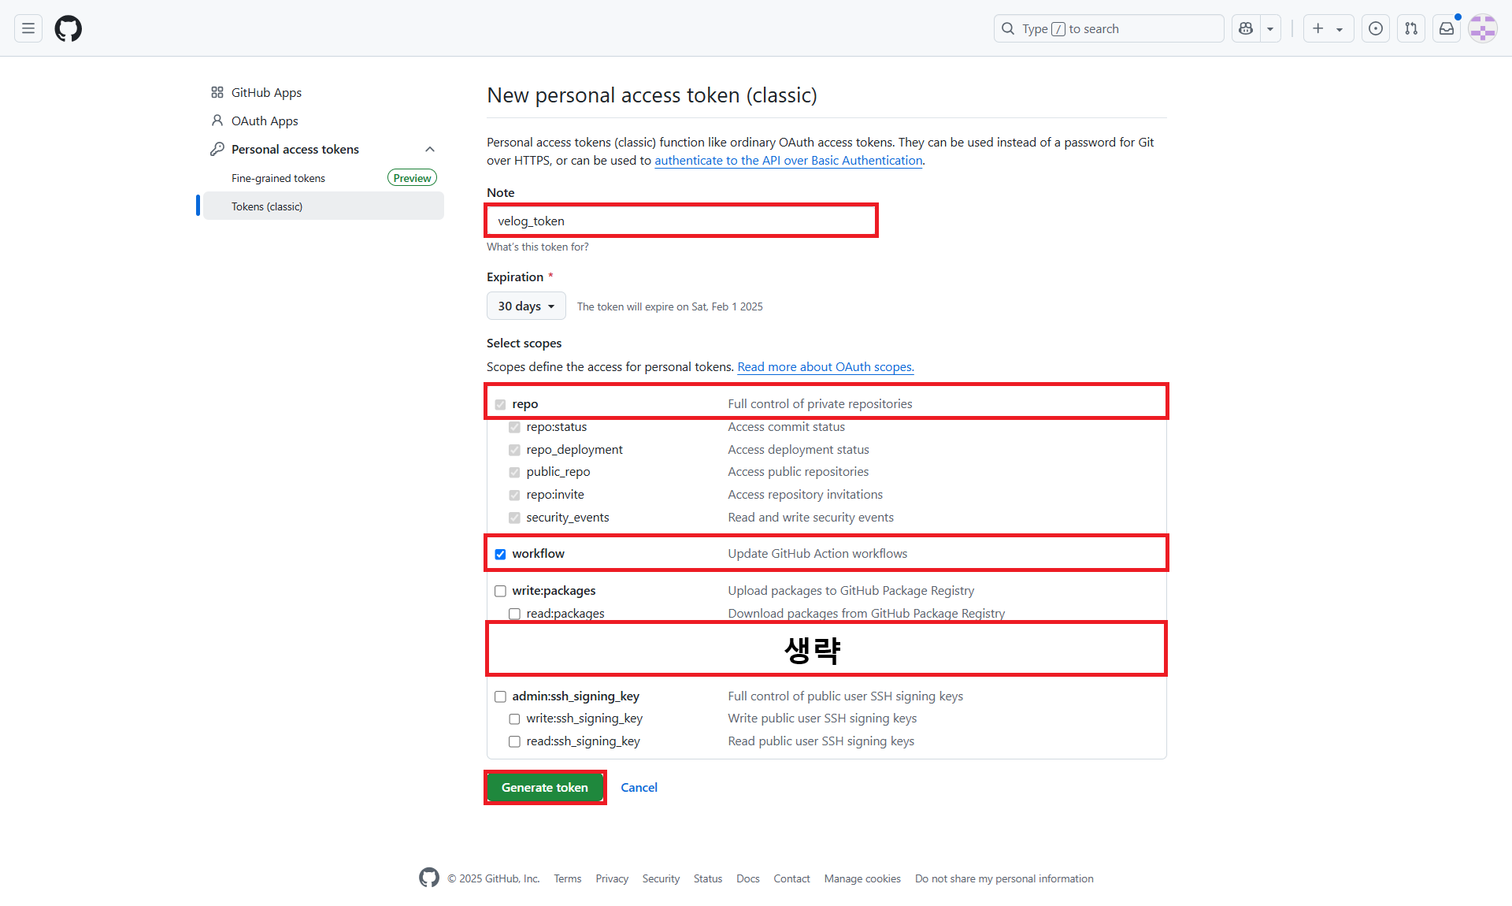Enable the admin:ssh_signing_key checkbox
1512x906 pixels.
500,696
